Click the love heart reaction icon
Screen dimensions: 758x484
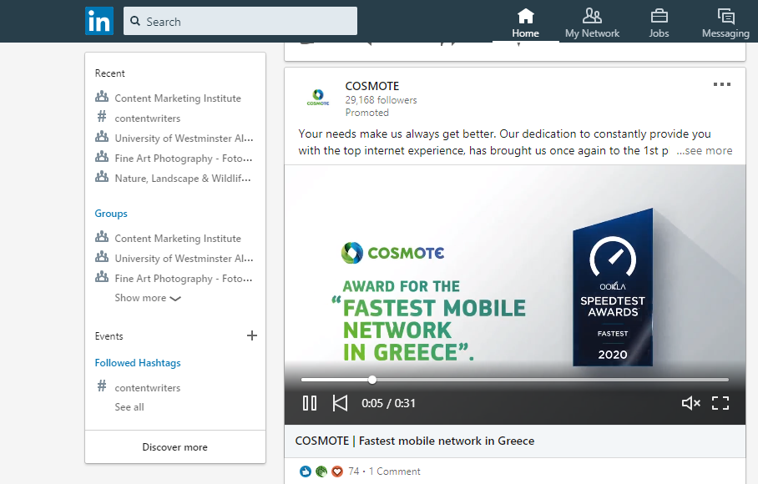337,471
